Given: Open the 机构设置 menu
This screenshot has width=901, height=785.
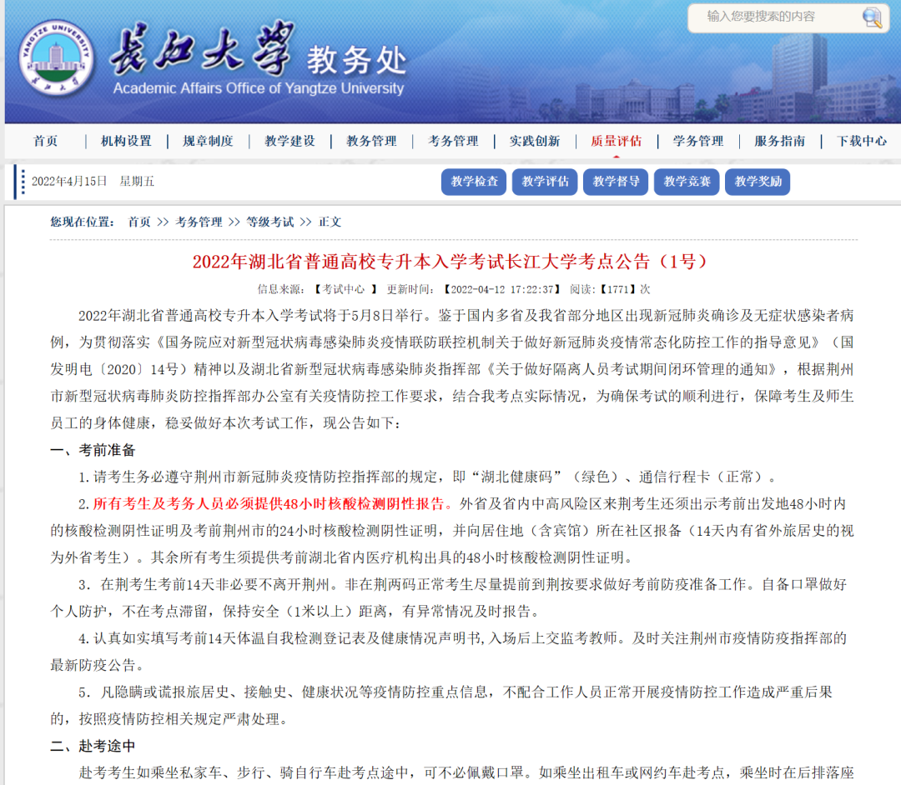Looking at the screenshot, I should [x=127, y=141].
